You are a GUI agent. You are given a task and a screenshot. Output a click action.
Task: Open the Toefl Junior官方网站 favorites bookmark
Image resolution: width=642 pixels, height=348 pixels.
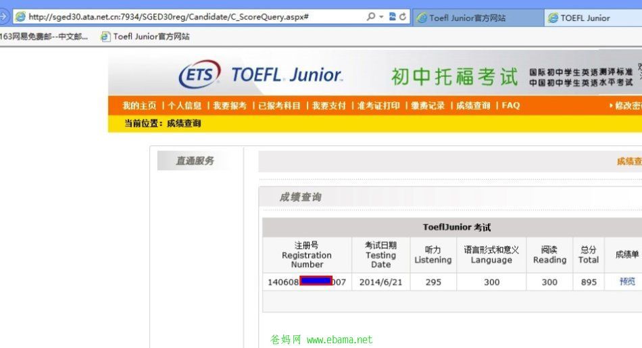click(145, 36)
